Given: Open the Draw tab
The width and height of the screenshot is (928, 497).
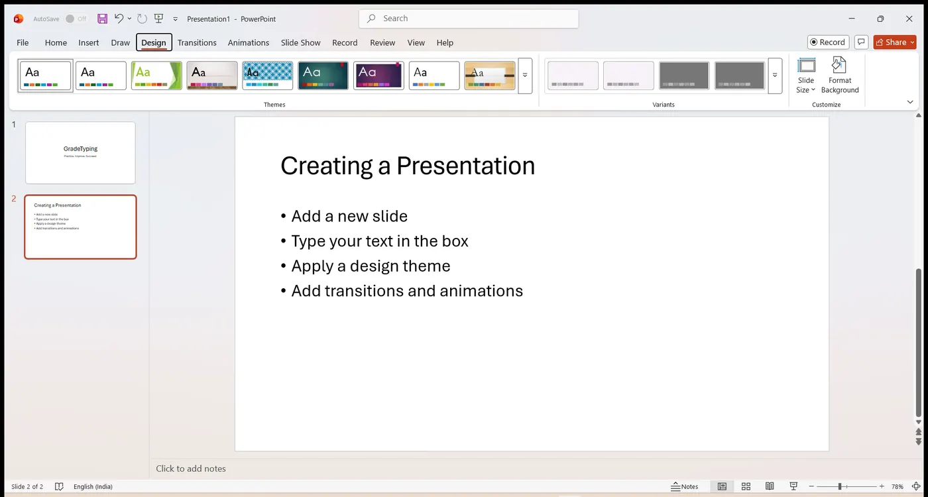Looking at the screenshot, I should tap(121, 42).
